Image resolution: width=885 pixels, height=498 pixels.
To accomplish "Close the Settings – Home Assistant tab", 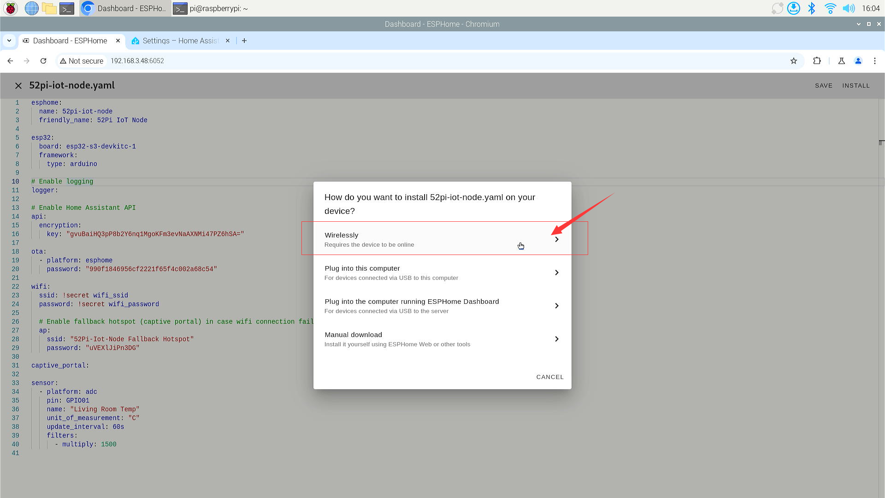I will tap(227, 41).
